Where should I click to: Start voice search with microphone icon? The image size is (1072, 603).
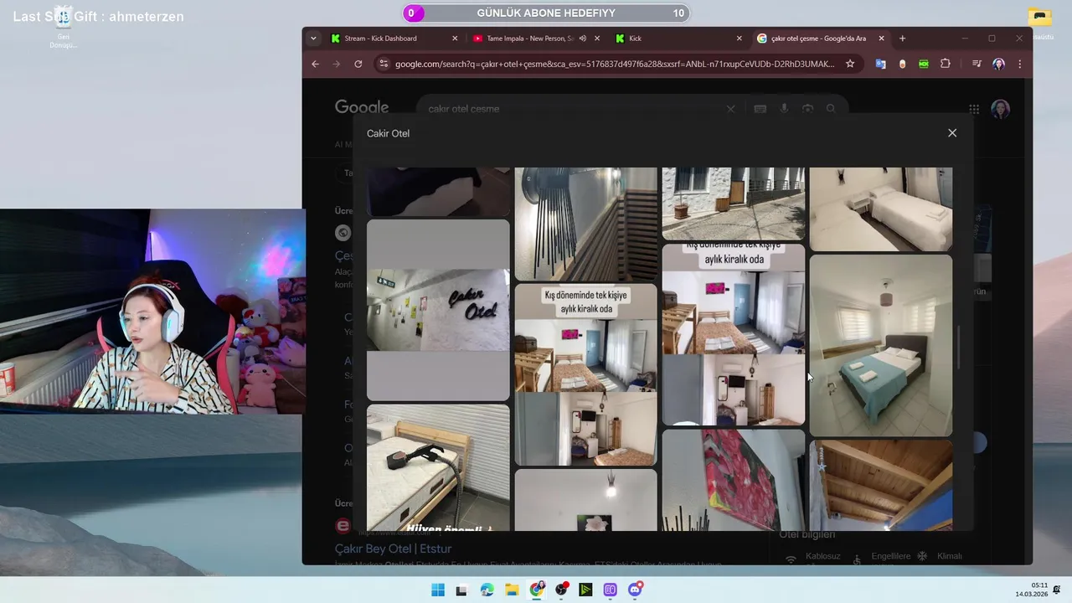[785, 109]
